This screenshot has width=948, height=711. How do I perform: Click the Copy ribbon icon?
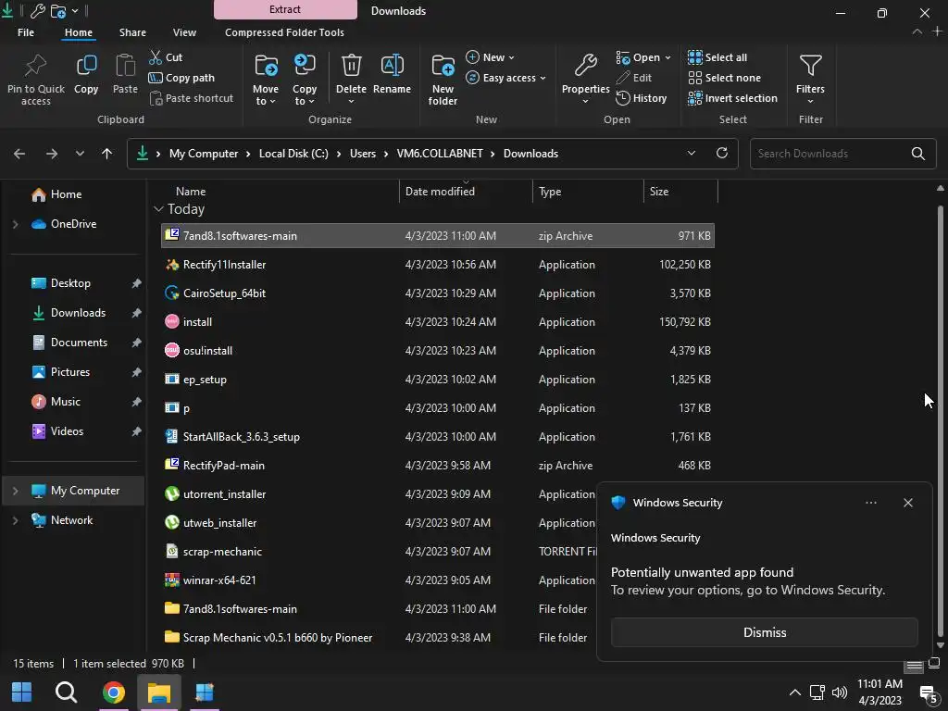click(86, 74)
